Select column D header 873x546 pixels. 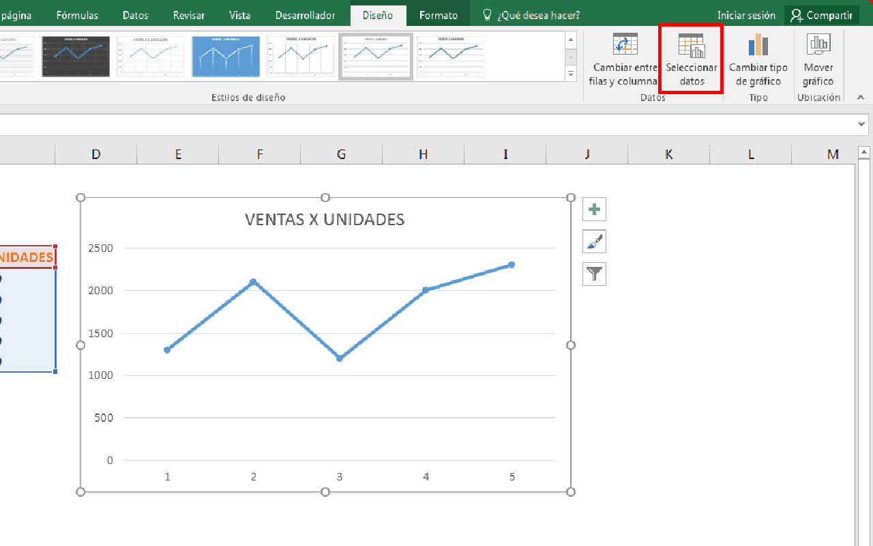(x=96, y=155)
